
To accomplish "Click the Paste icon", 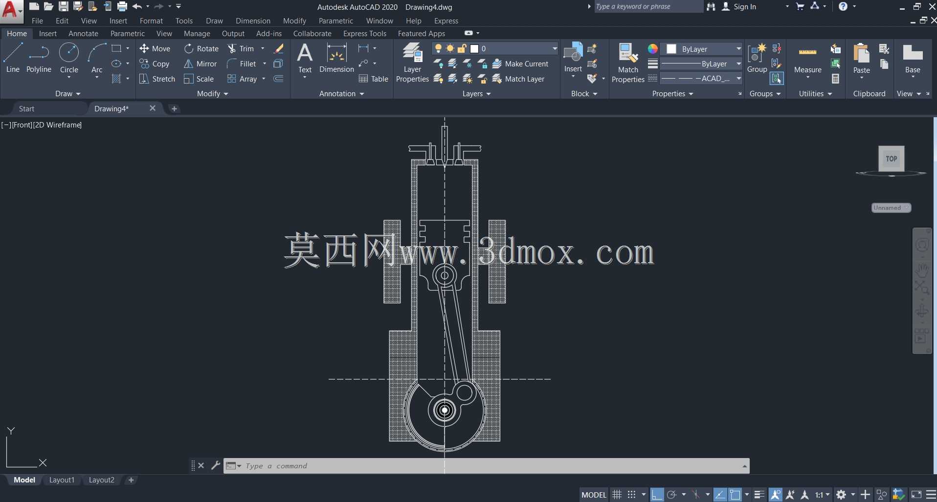I will (x=861, y=53).
